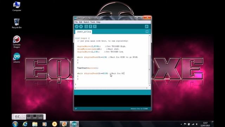Viewport: 225px width, 127px height.
Task: Click the Action Center flag tray icon
Action: click(185, 124)
